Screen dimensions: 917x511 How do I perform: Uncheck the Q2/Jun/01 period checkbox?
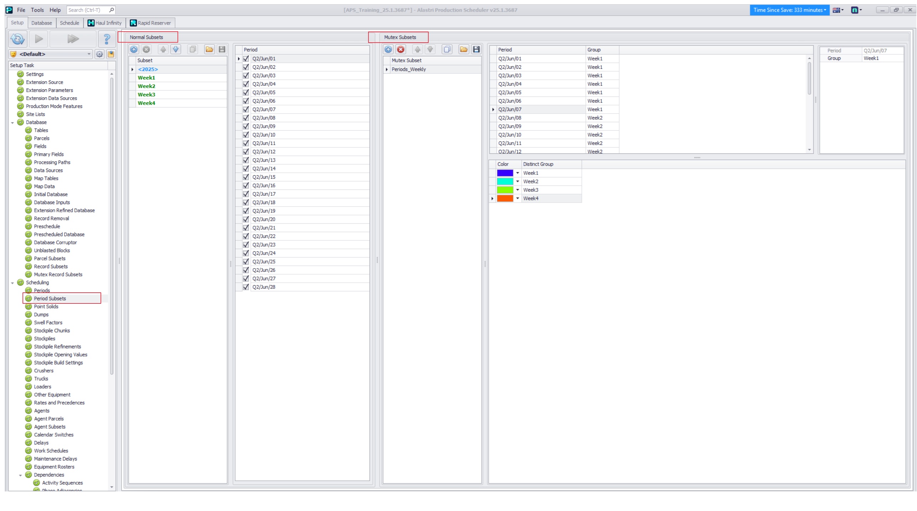point(246,58)
